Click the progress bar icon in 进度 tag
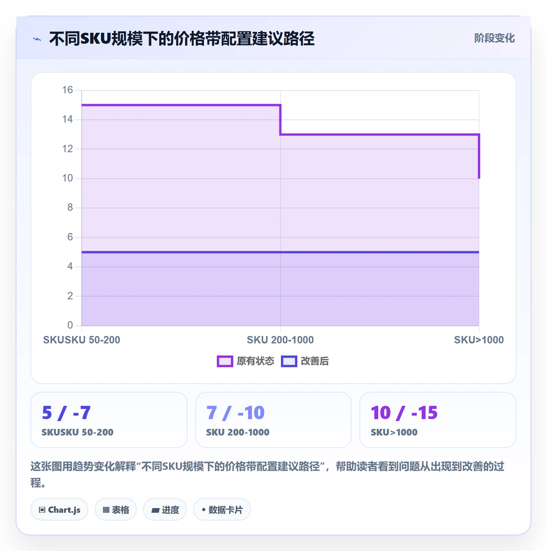 [156, 510]
